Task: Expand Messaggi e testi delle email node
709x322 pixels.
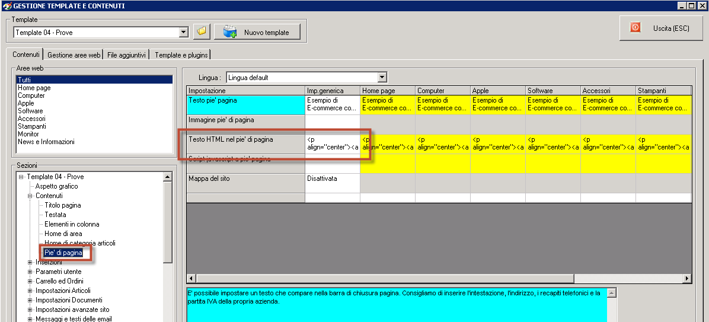Action: pyautogui.click(x=30, y=319)
